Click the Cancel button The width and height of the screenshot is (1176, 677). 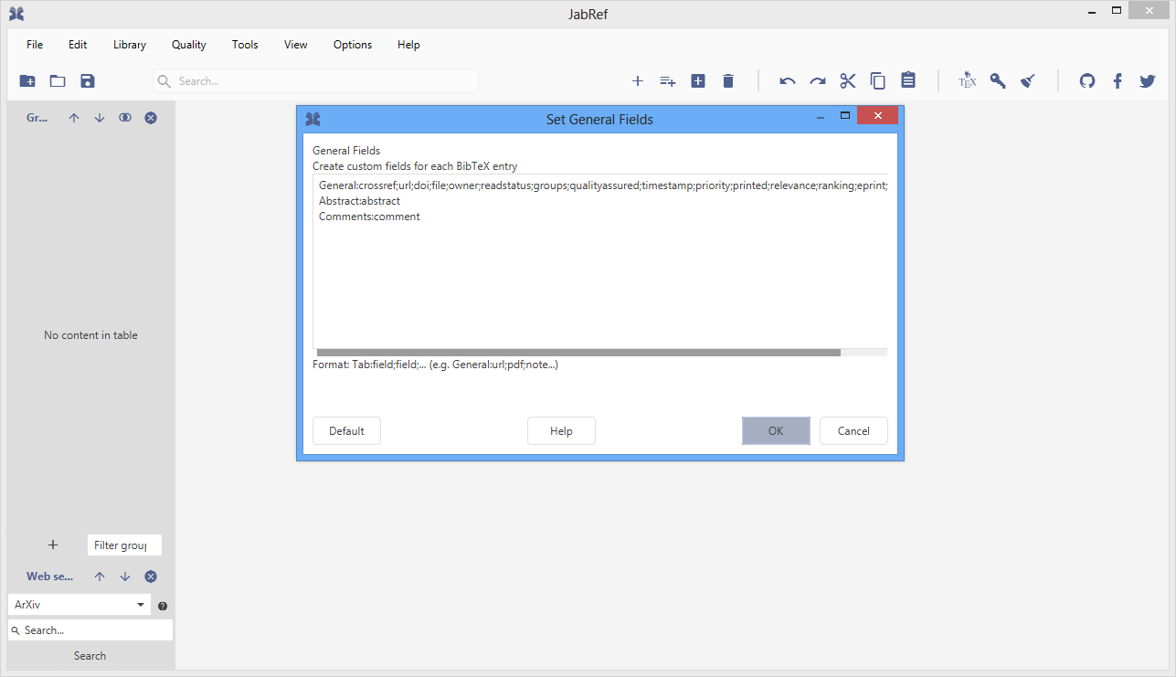tap(853, 431)
